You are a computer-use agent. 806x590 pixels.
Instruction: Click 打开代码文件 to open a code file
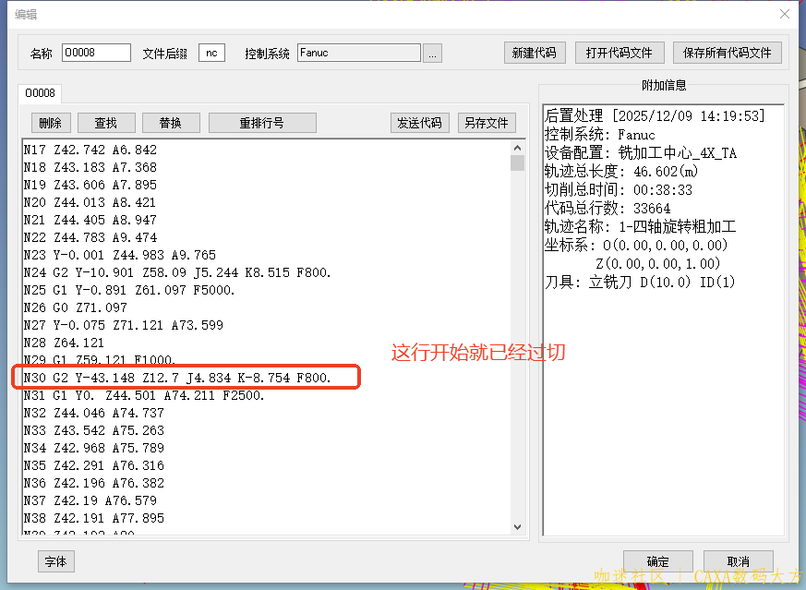pos(619,52)
